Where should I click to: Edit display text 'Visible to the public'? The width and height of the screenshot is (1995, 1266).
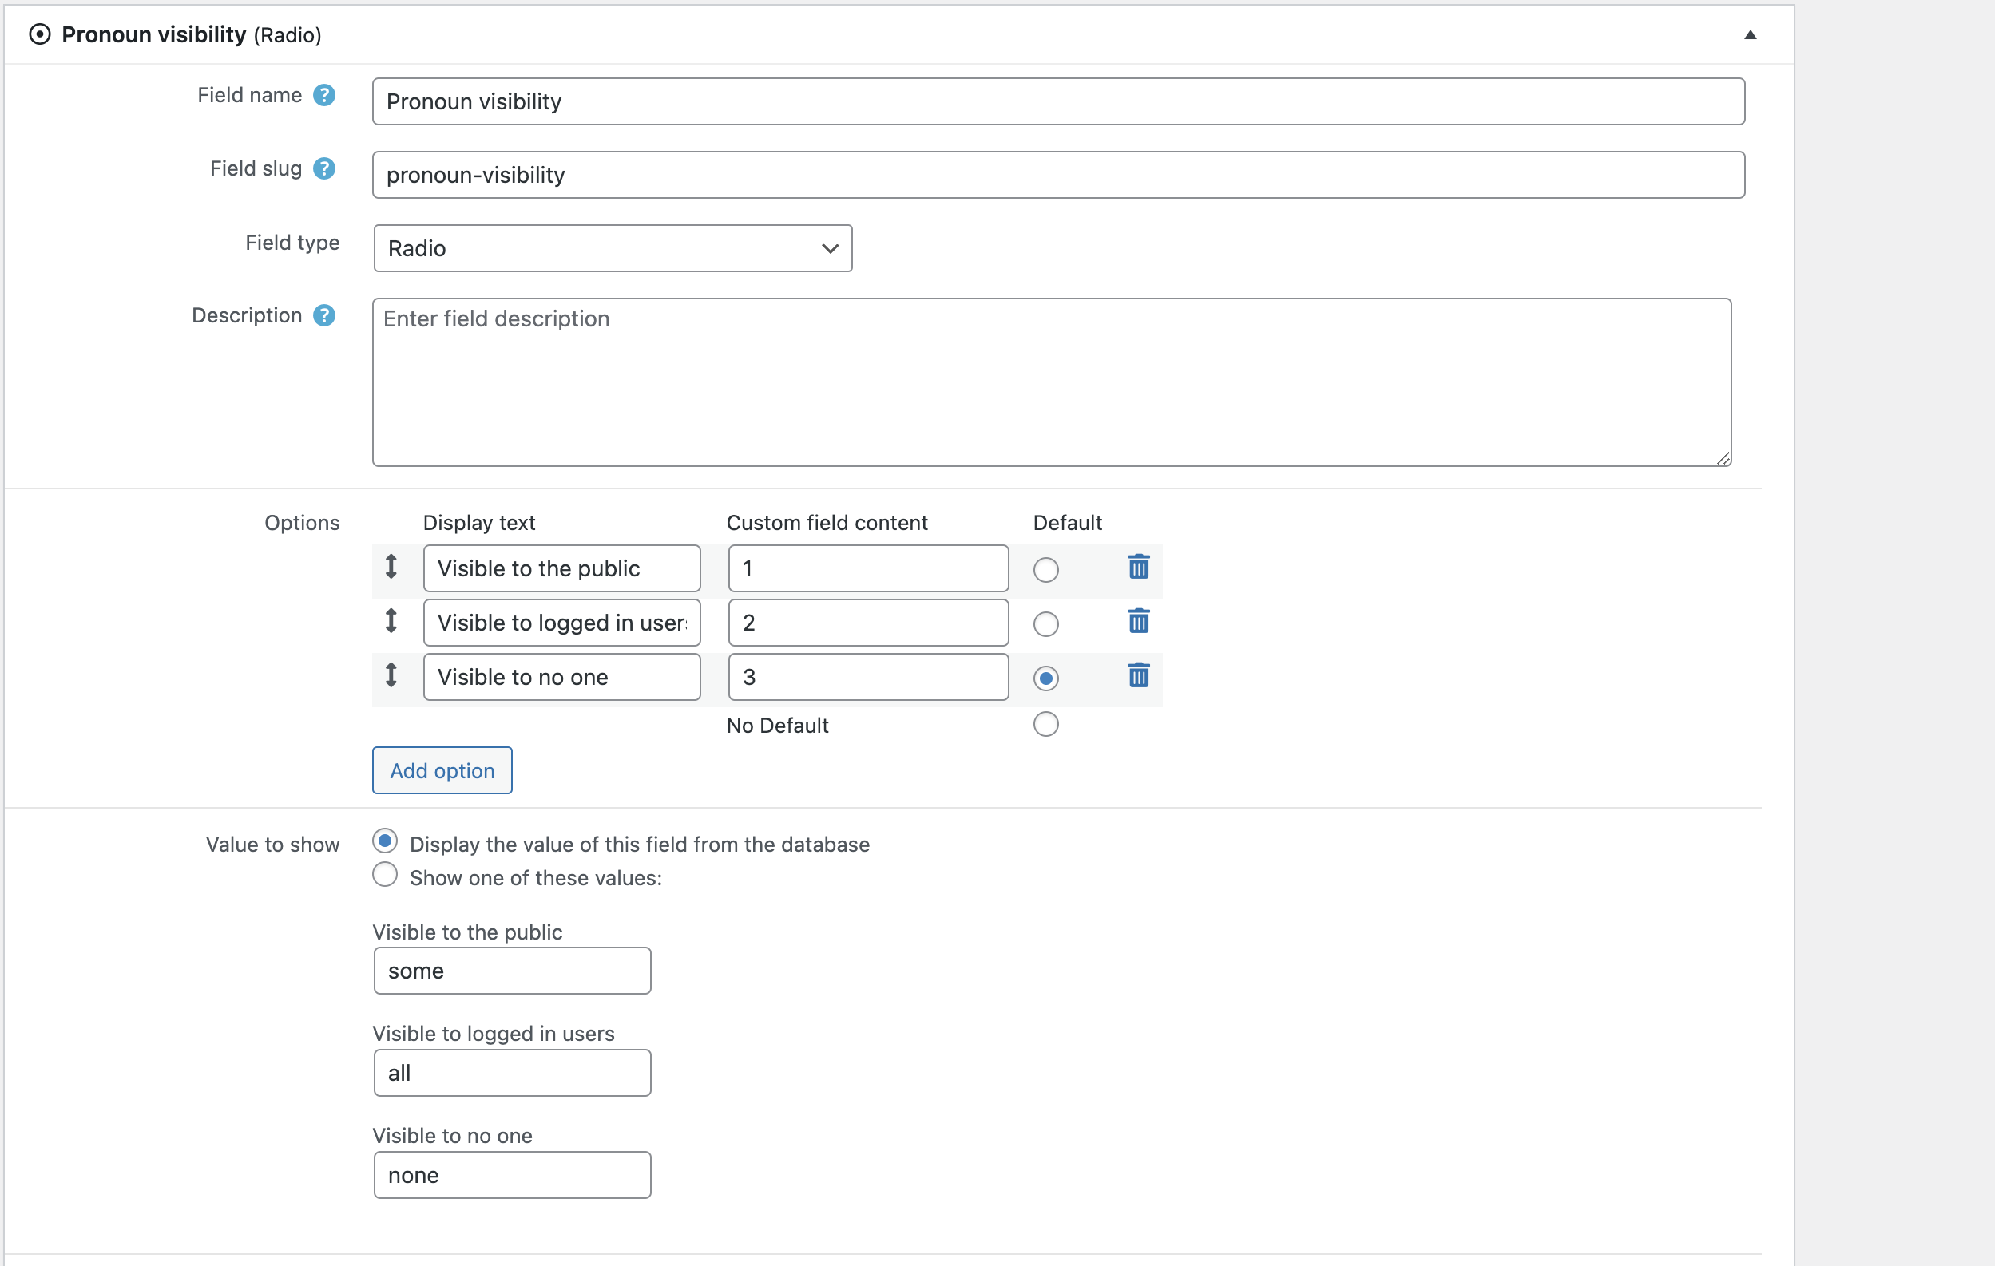(561, 568)
